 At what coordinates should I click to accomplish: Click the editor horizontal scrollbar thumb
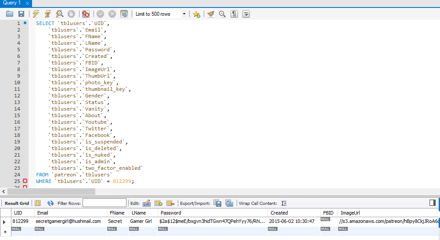click(51, 191)
